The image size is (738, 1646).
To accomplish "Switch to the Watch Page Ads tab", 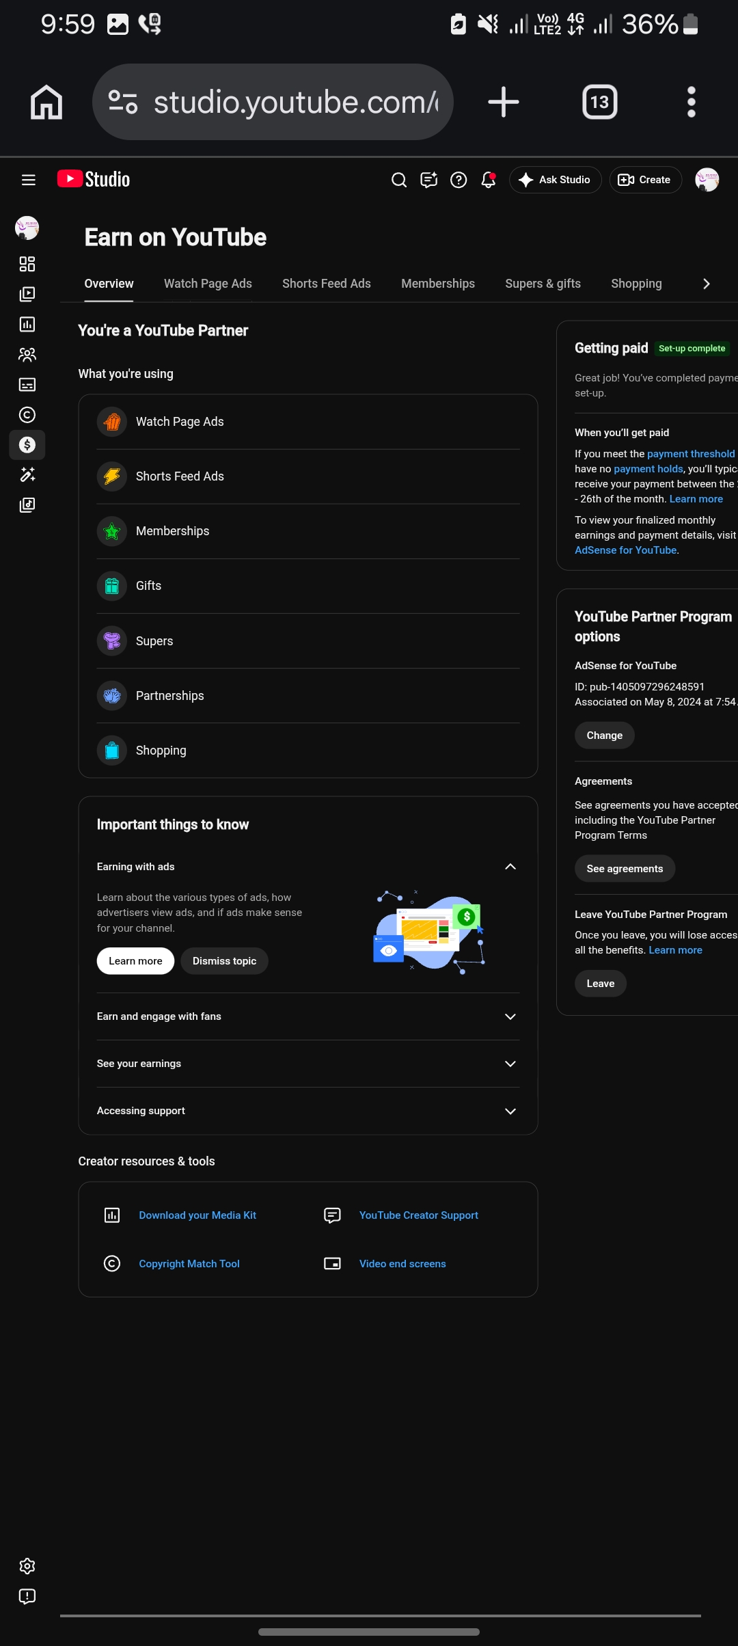I will coord(208,284).
